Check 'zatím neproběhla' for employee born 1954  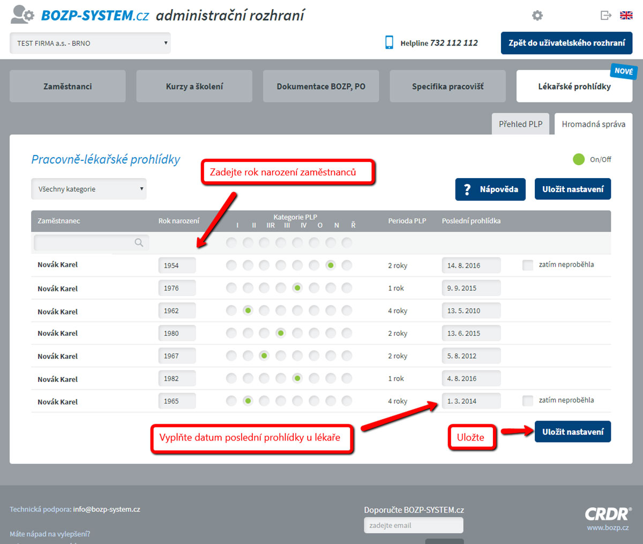coord(528,264)
